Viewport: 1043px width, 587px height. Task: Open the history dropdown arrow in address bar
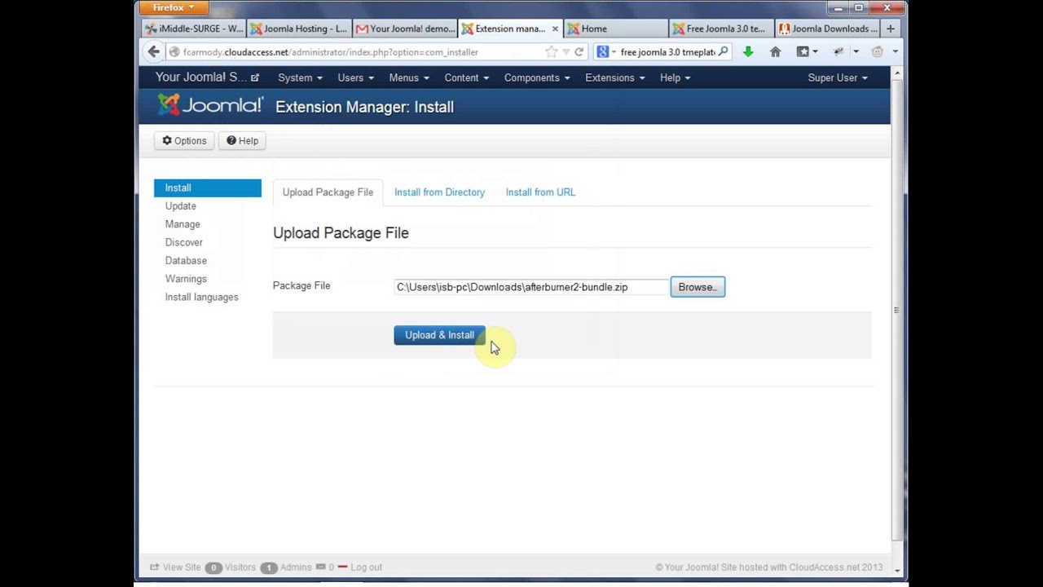coord(566,52)
